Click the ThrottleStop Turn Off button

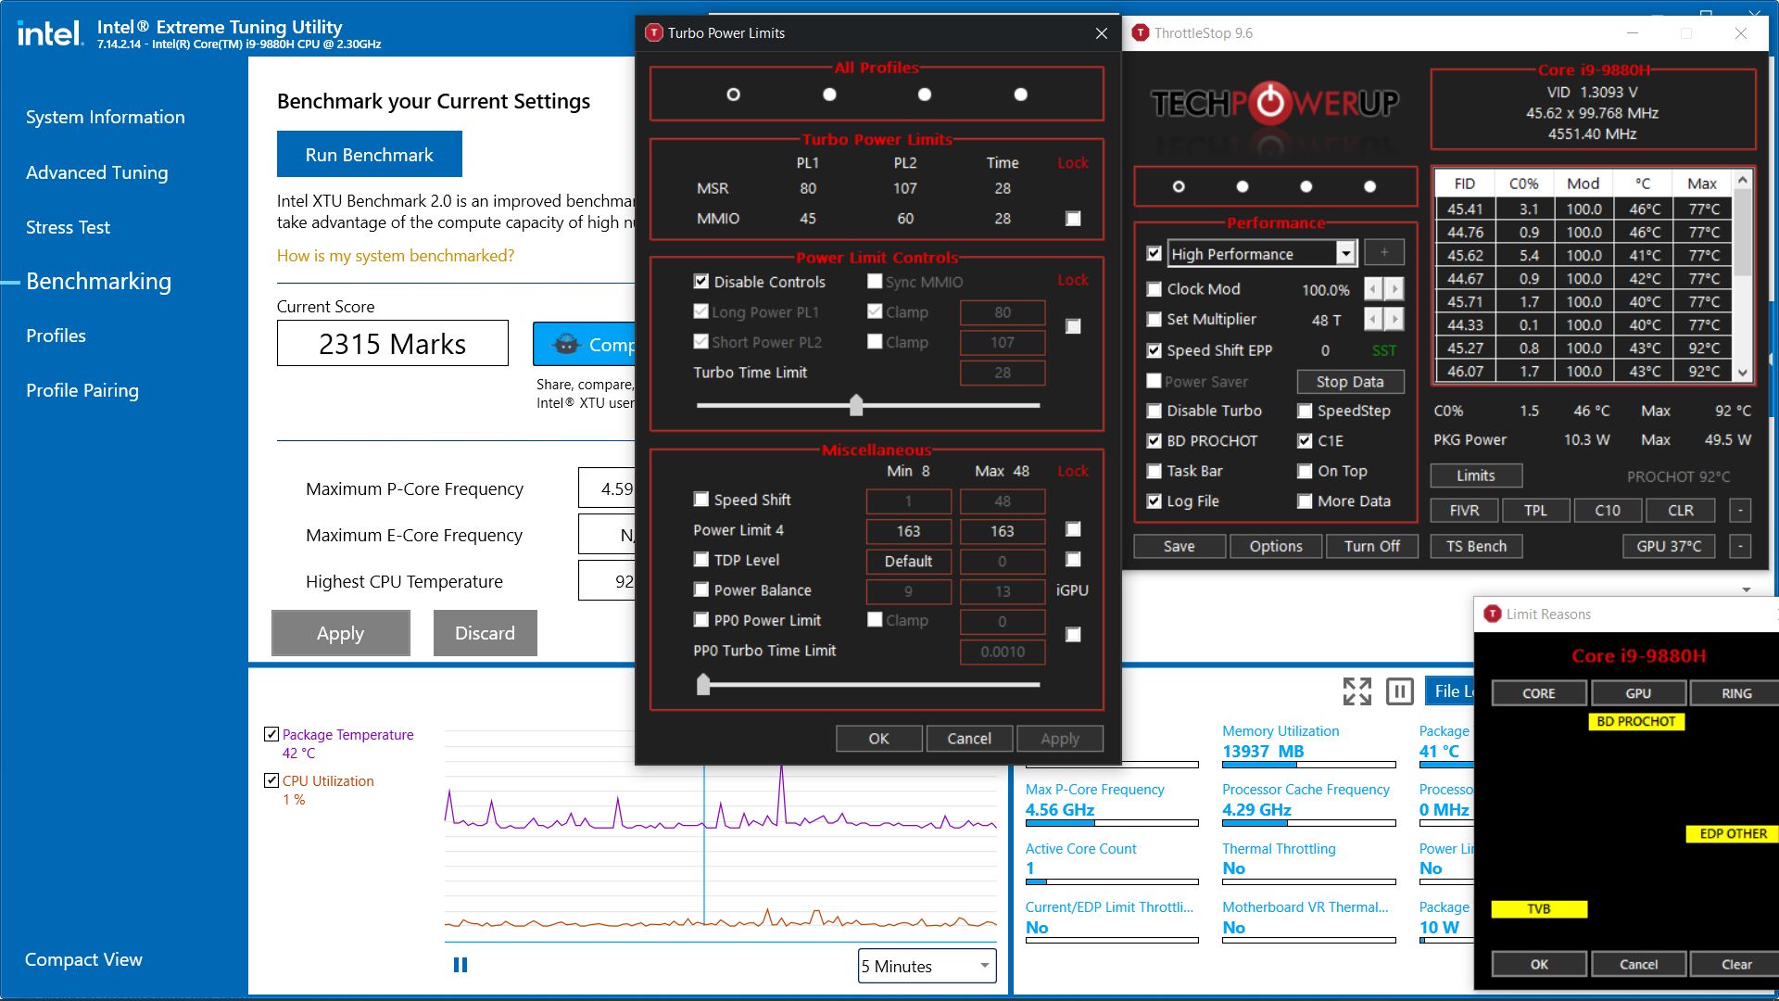[x=1371, y=547]
